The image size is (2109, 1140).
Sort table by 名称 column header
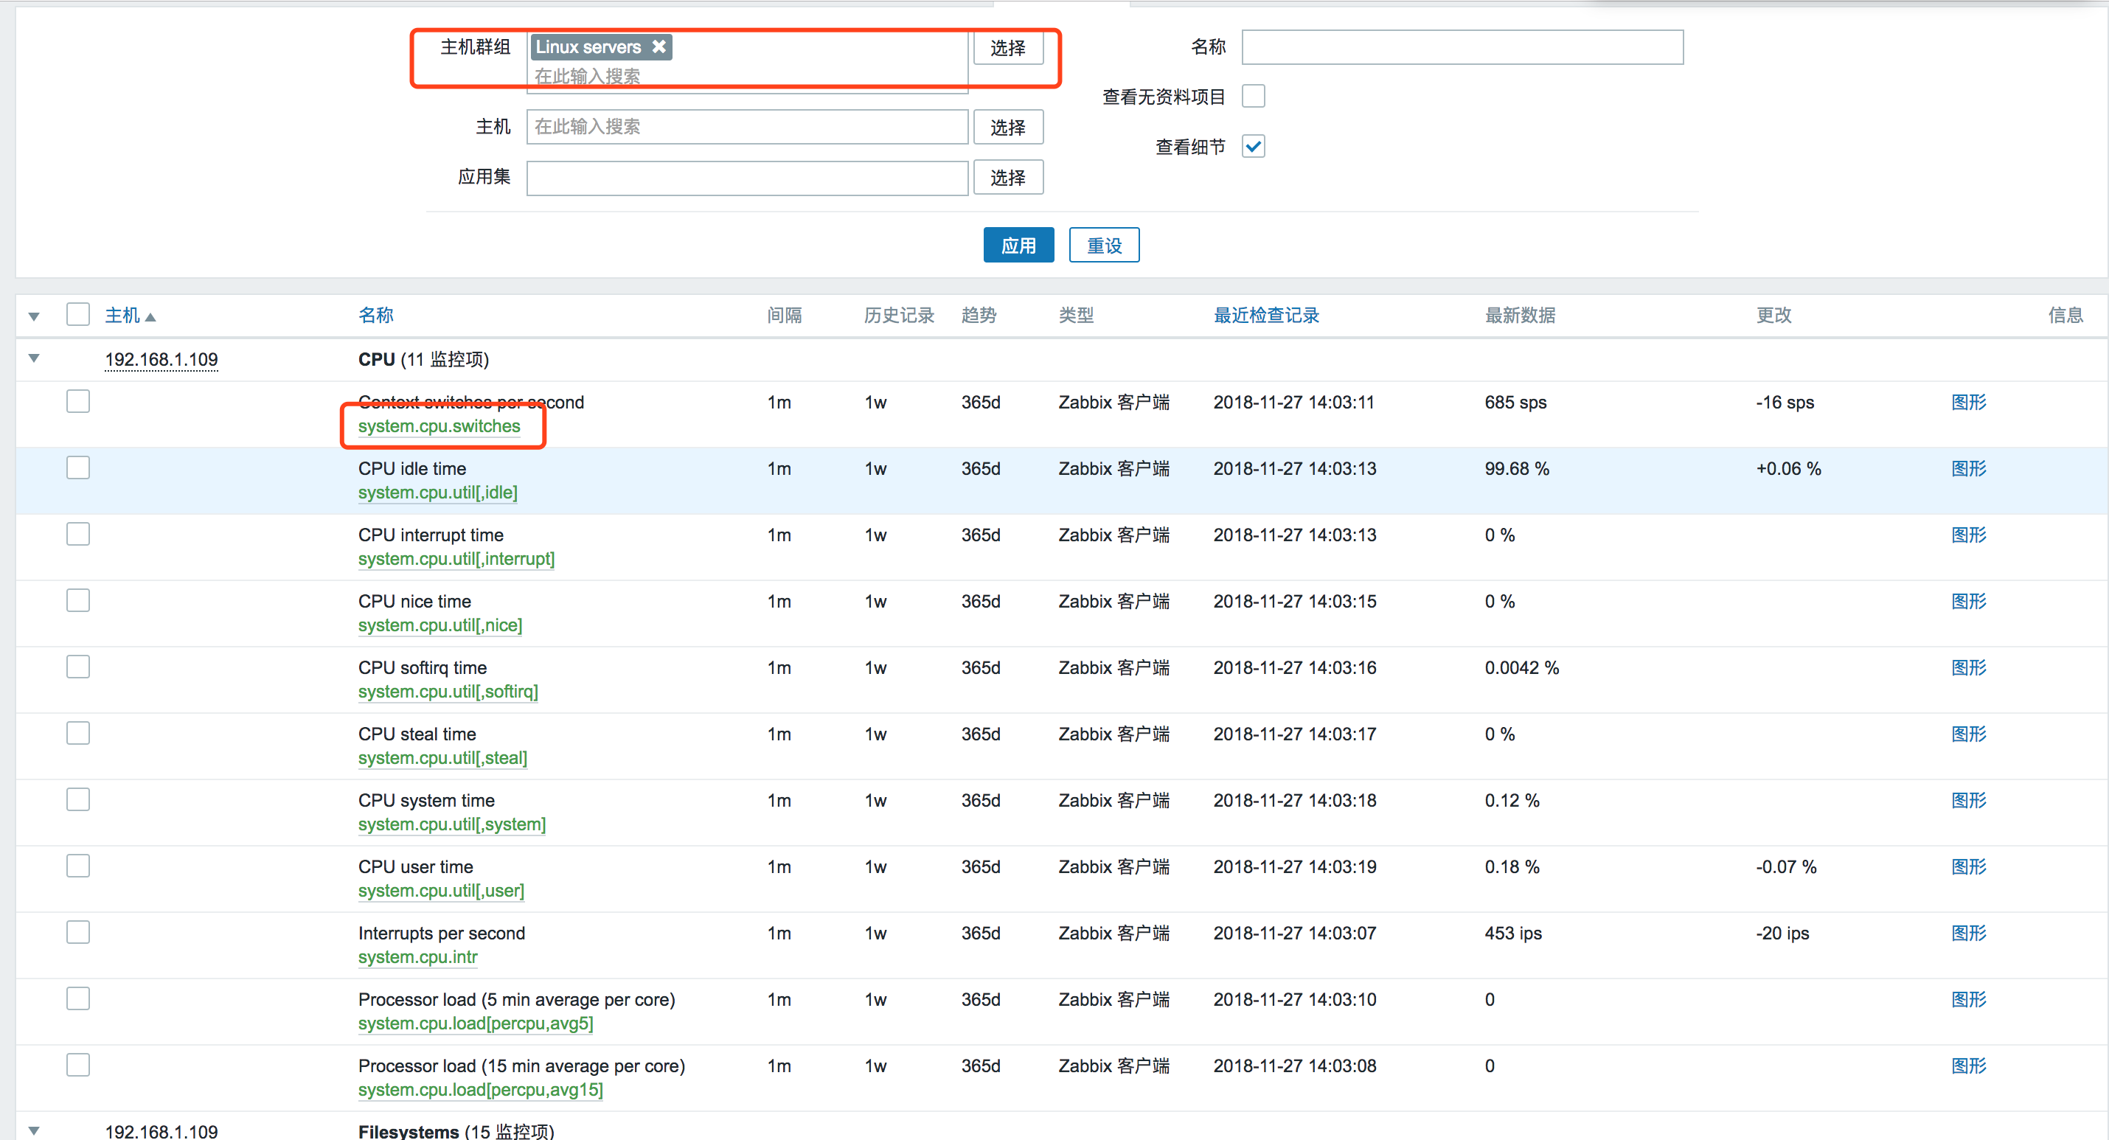376,316
